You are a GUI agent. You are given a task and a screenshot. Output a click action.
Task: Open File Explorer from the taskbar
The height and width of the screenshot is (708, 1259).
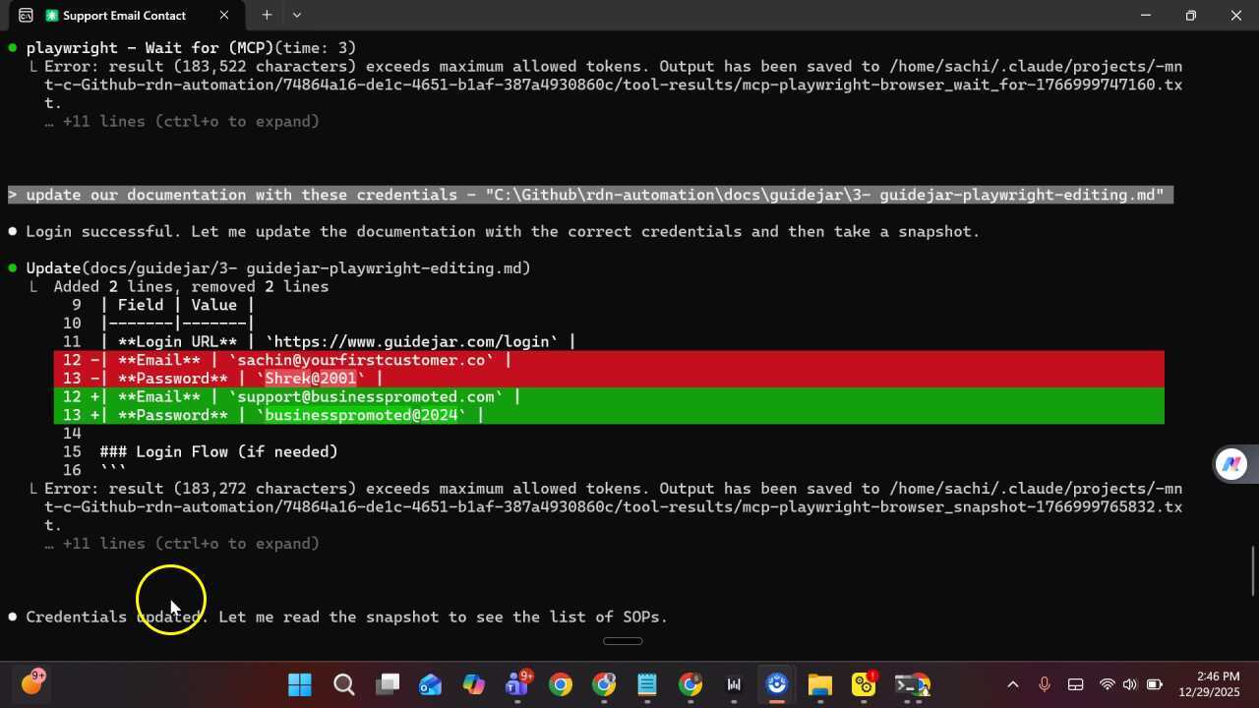click(820, 684)
